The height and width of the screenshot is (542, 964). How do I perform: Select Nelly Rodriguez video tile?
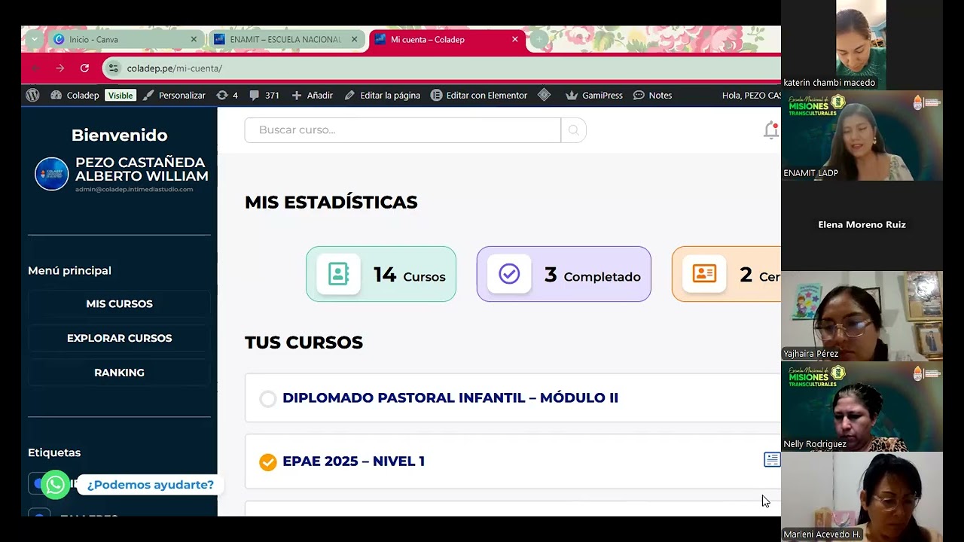862,406
